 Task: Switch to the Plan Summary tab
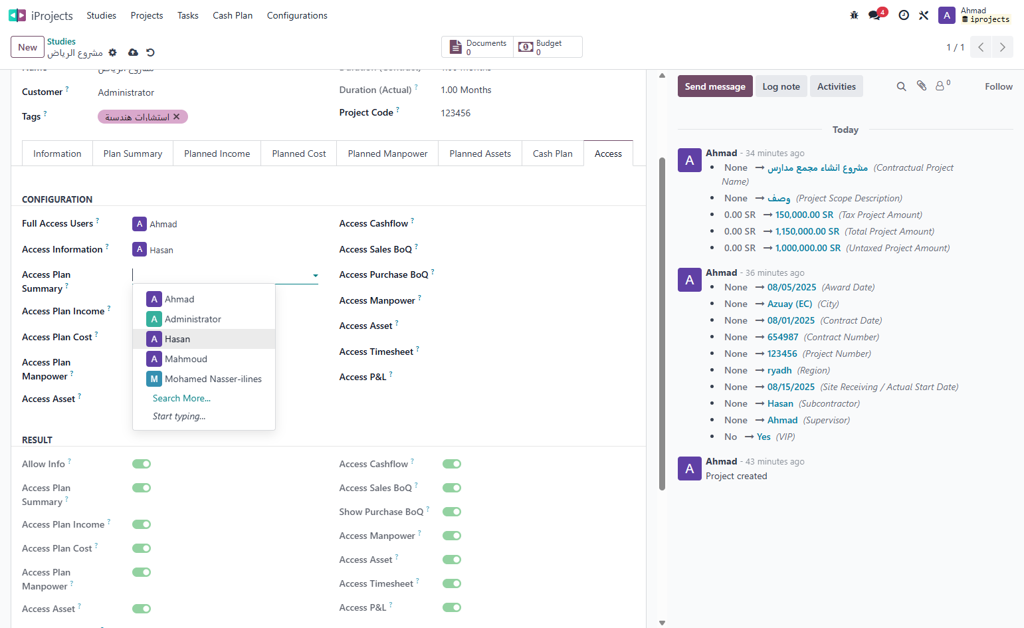coord(133,154)
